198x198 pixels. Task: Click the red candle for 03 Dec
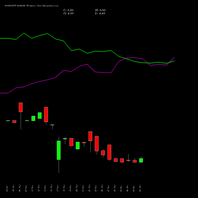[x=135, y=161]
